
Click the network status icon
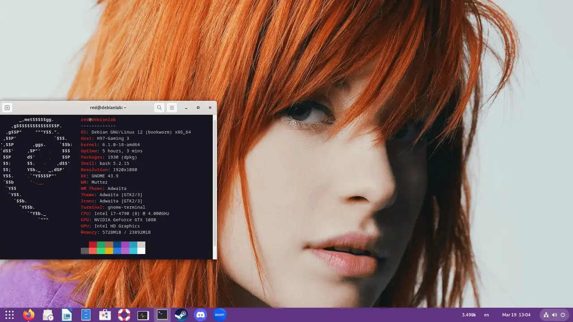pos(547,315)
